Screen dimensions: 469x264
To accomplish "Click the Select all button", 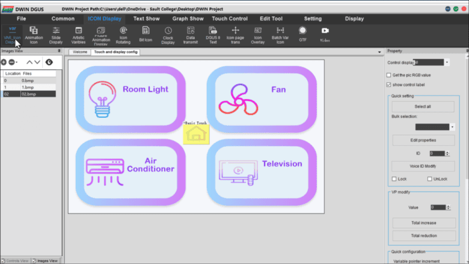I will [423, 106].
